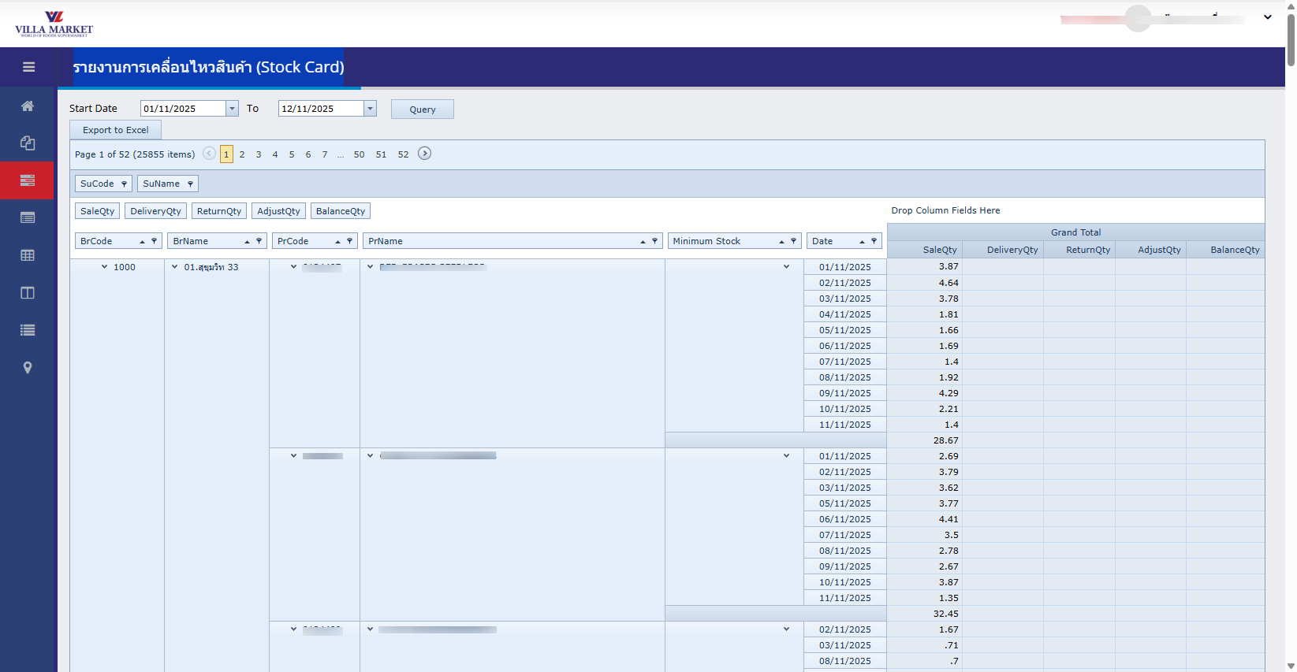Collapse the BrCode 1000 group row

[104, 267]
